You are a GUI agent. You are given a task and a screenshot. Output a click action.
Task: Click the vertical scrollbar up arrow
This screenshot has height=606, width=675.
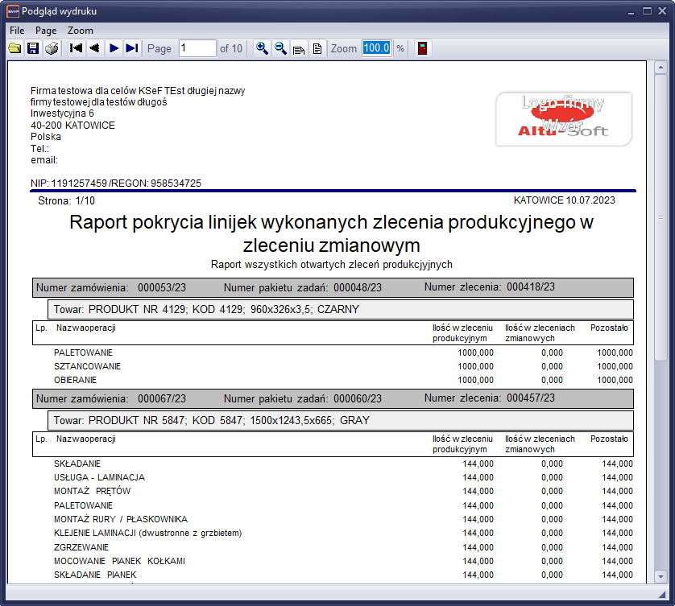(661, 67)
